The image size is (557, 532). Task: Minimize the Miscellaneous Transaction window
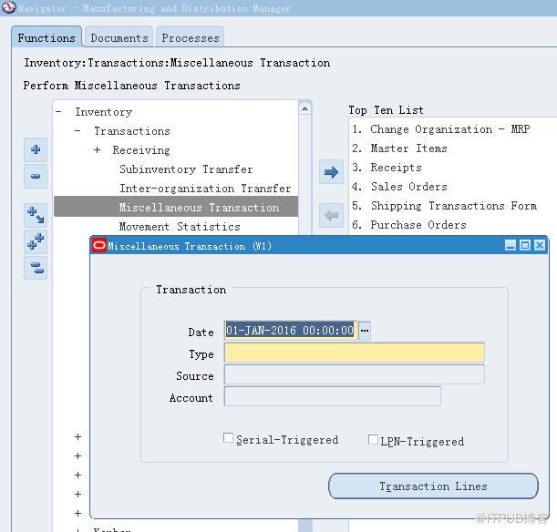pyautogui.click(x=511, y=245)
